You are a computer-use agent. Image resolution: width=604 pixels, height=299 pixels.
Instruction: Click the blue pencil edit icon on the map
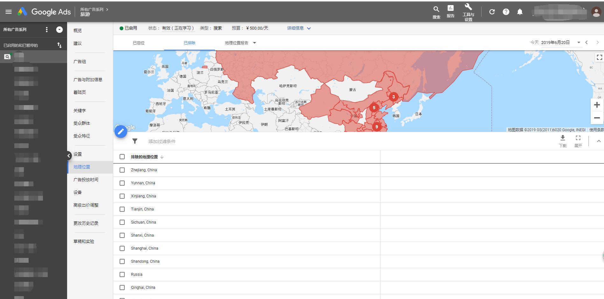(x=121, y=131)
